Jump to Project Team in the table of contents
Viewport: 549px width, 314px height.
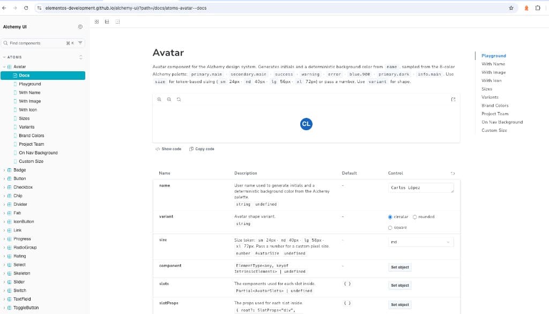495,114
